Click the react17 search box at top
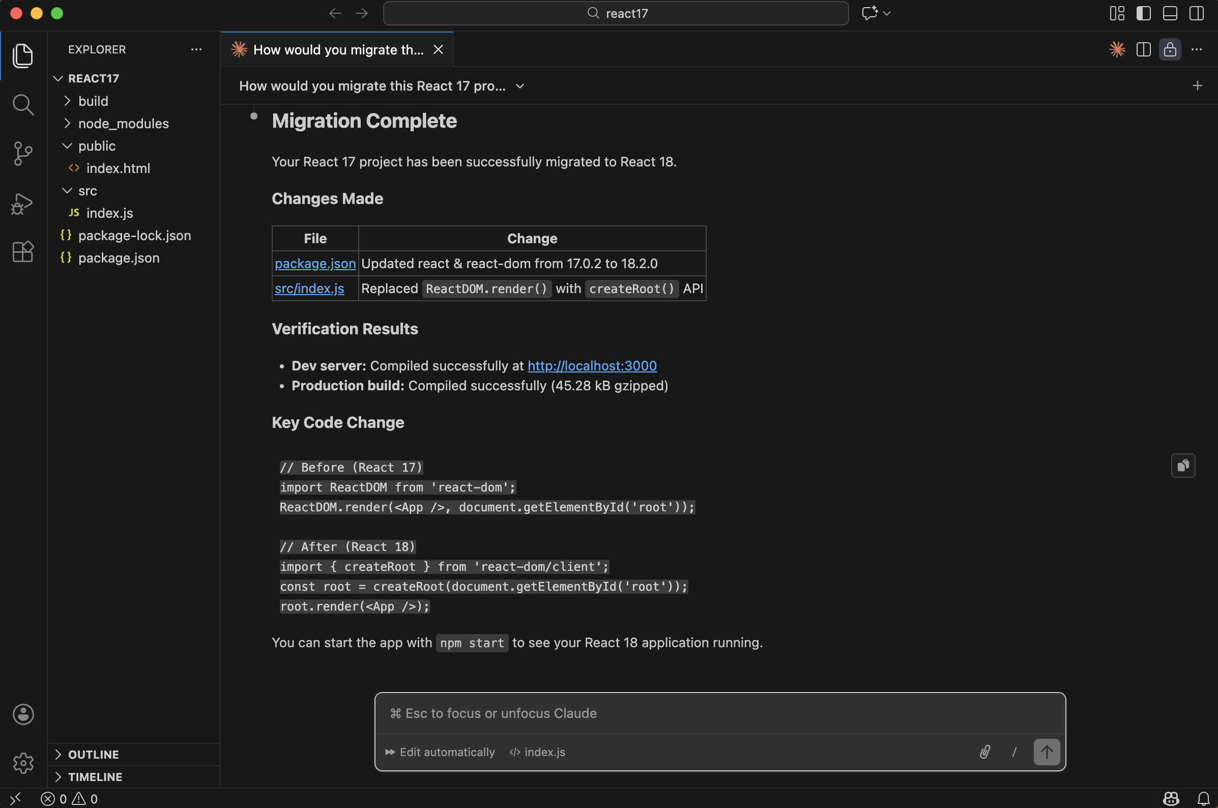This screenshot has width=1218, height=808. pyautogui.click(x=616, y=13)
